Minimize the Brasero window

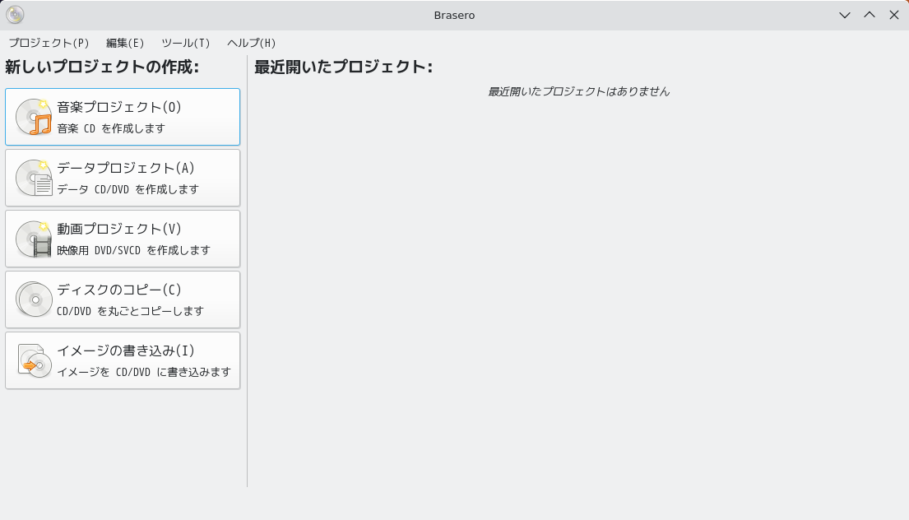tap(845, 15)
